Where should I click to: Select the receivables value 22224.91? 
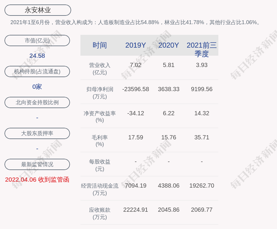(x=136, y=210)
